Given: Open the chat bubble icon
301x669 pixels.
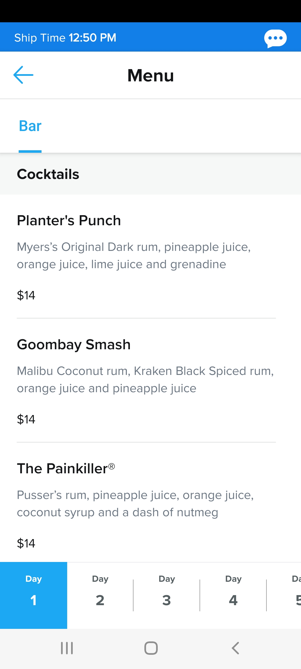Looking at the screenshot, I should (x=275, y=38).
